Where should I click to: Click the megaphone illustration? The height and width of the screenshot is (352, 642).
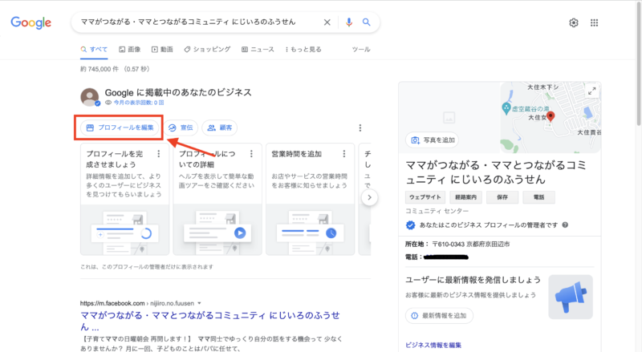(571, 297)
